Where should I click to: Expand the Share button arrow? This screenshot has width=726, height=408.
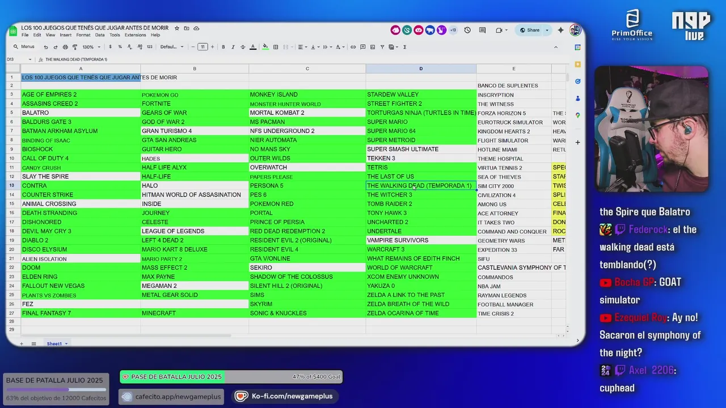pyautogui.click(x=547, y=30)
